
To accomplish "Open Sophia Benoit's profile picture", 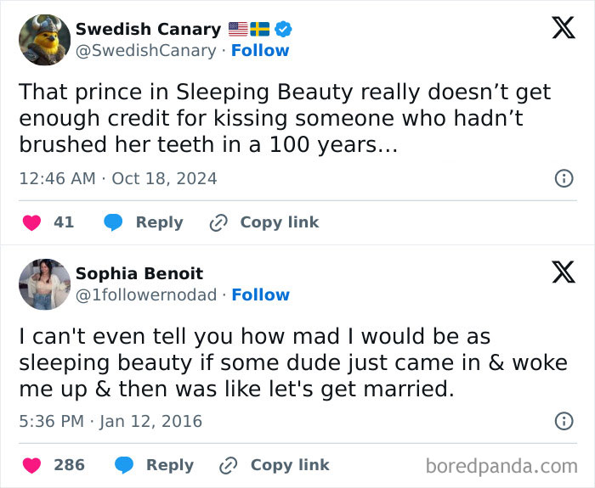I will click(x=44, y=283).
